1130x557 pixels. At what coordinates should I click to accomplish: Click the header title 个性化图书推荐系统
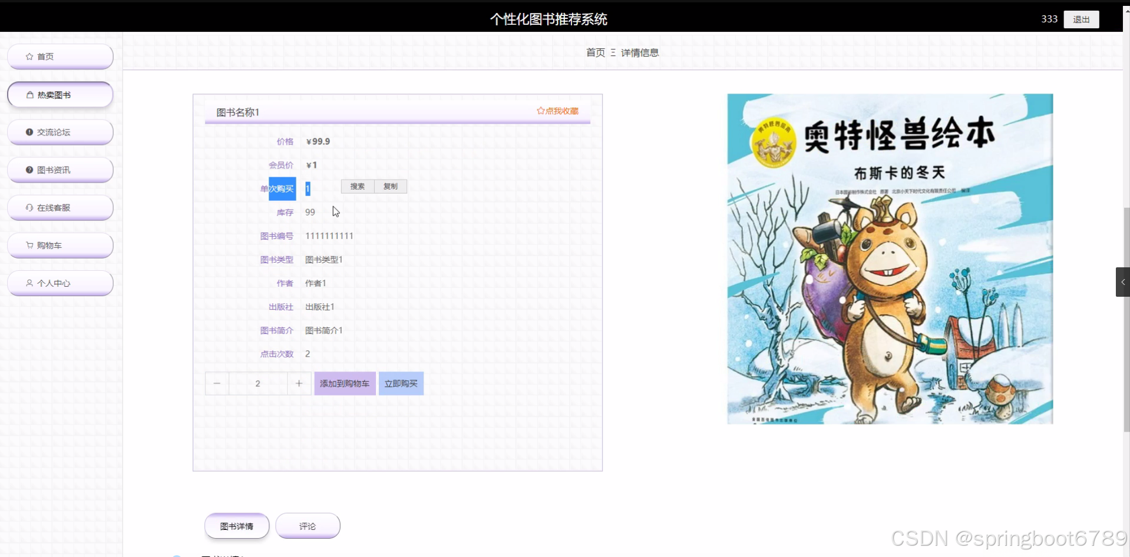549,19
